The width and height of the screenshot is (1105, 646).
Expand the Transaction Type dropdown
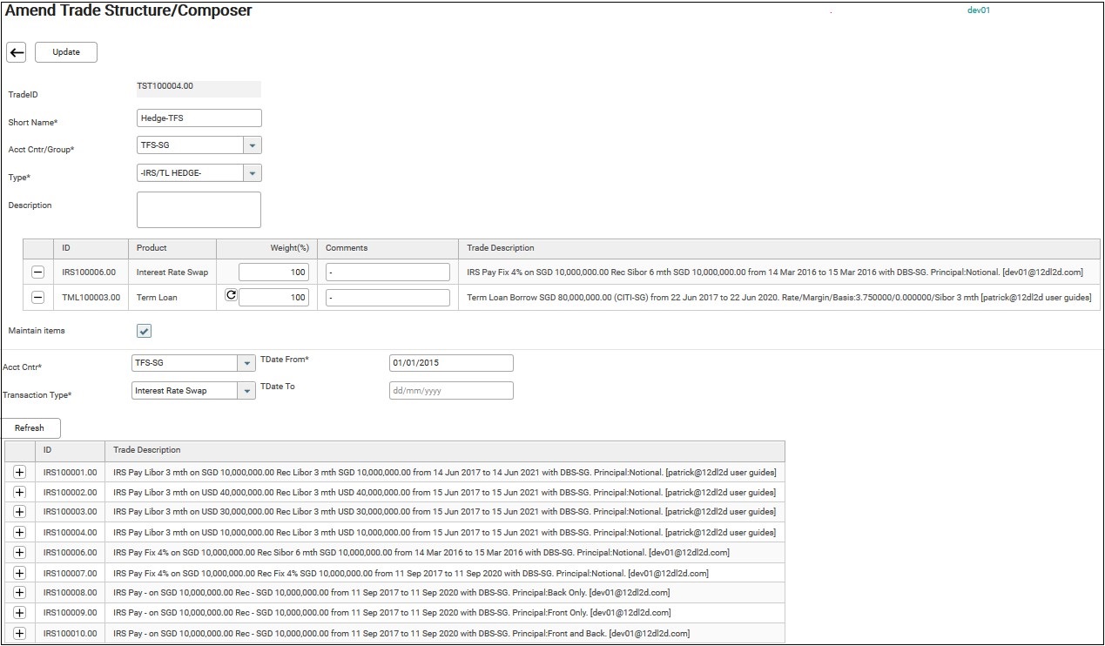click(x=246, y=391)
